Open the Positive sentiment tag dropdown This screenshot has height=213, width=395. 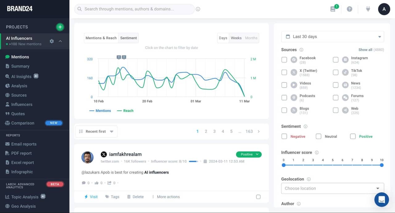click(249, 155)
